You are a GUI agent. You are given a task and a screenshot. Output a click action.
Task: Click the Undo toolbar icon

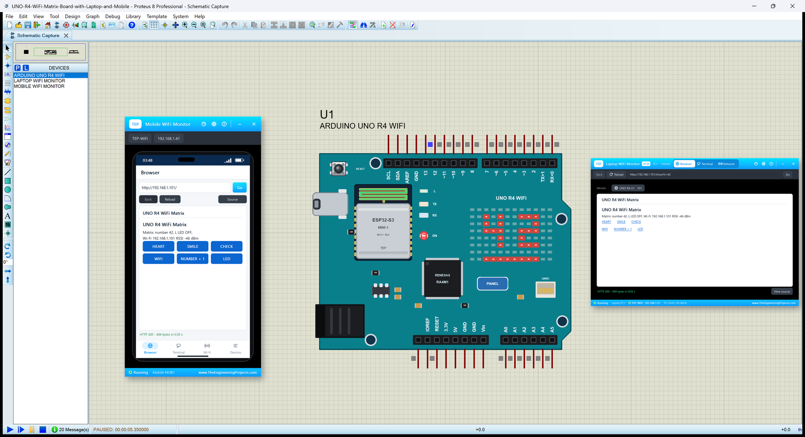(225, 25)
